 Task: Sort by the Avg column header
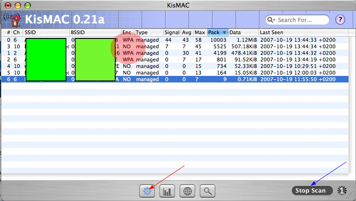click(x=187, y=32)
